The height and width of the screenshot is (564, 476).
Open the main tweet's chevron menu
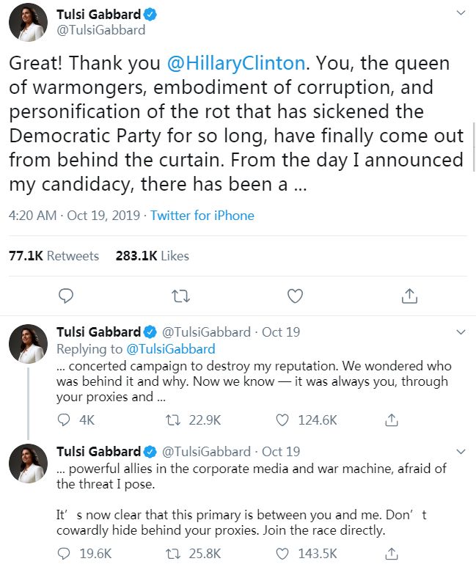460,13
